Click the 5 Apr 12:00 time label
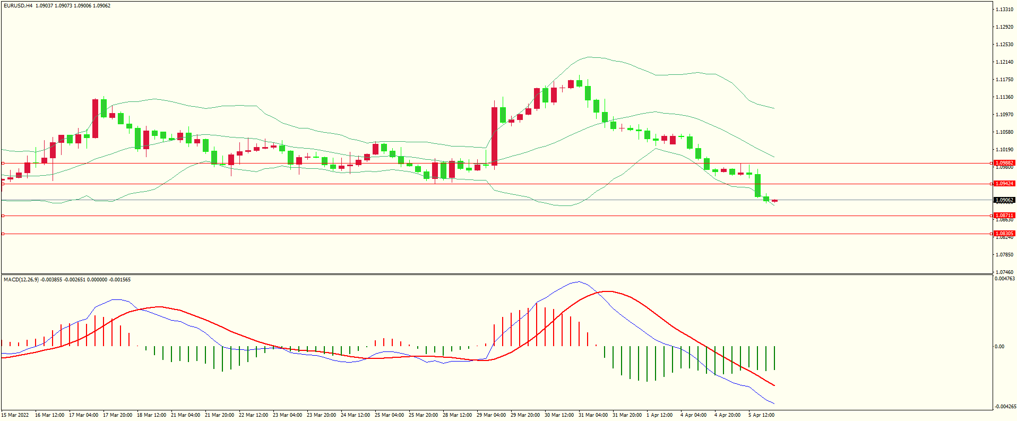The width and height of the screenshot is (1017, 421). pyautogui.click(x=761, y=415)
